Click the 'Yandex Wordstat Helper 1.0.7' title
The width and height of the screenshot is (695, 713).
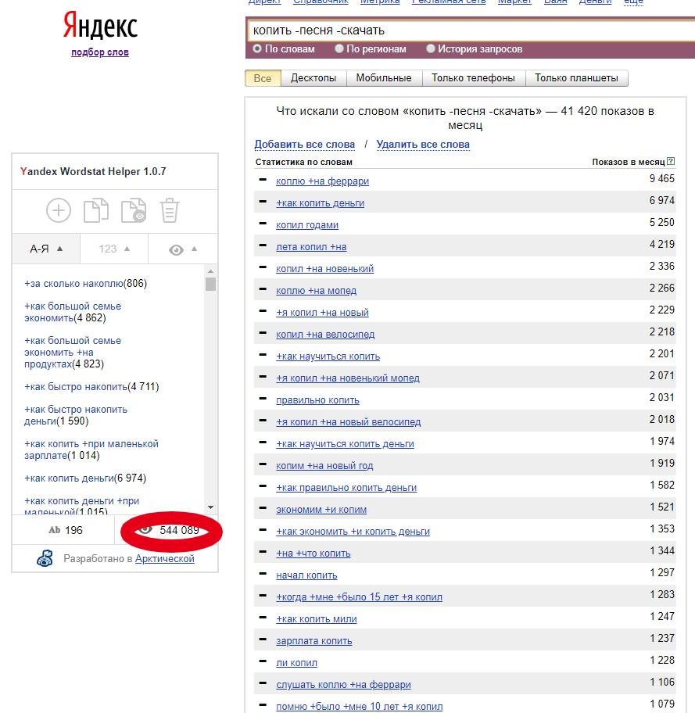pyautogui.click(x=93, y=171)
